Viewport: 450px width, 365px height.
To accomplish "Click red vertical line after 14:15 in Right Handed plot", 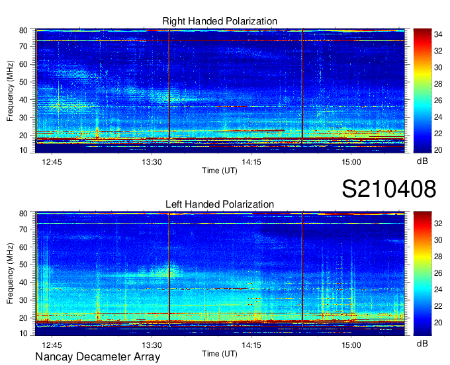I will click(x=302, y=85).
